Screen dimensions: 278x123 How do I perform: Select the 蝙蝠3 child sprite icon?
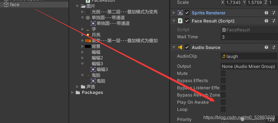point(93,69)
